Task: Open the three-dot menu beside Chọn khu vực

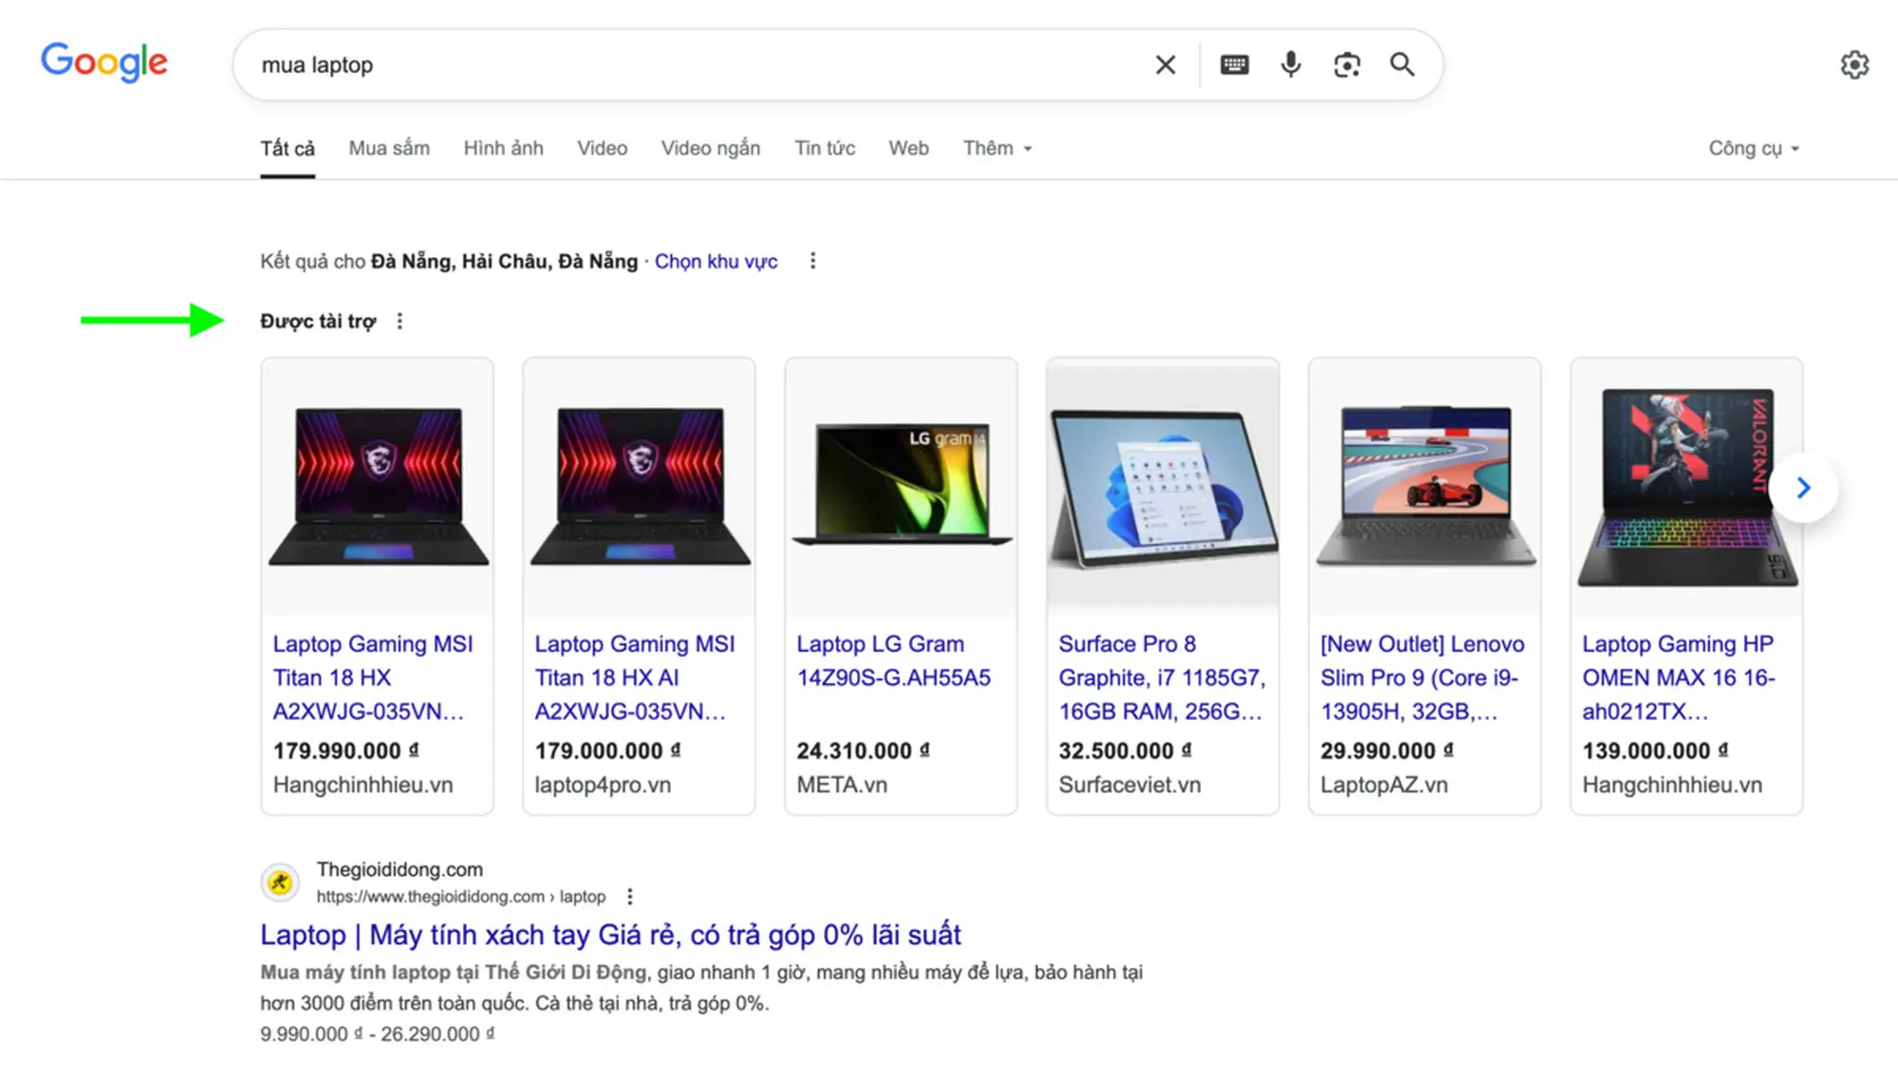Action: pyautogui.click(x=812, y=261)
